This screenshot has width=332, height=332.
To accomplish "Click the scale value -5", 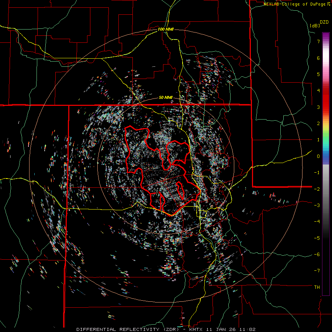I will [317, 238].
